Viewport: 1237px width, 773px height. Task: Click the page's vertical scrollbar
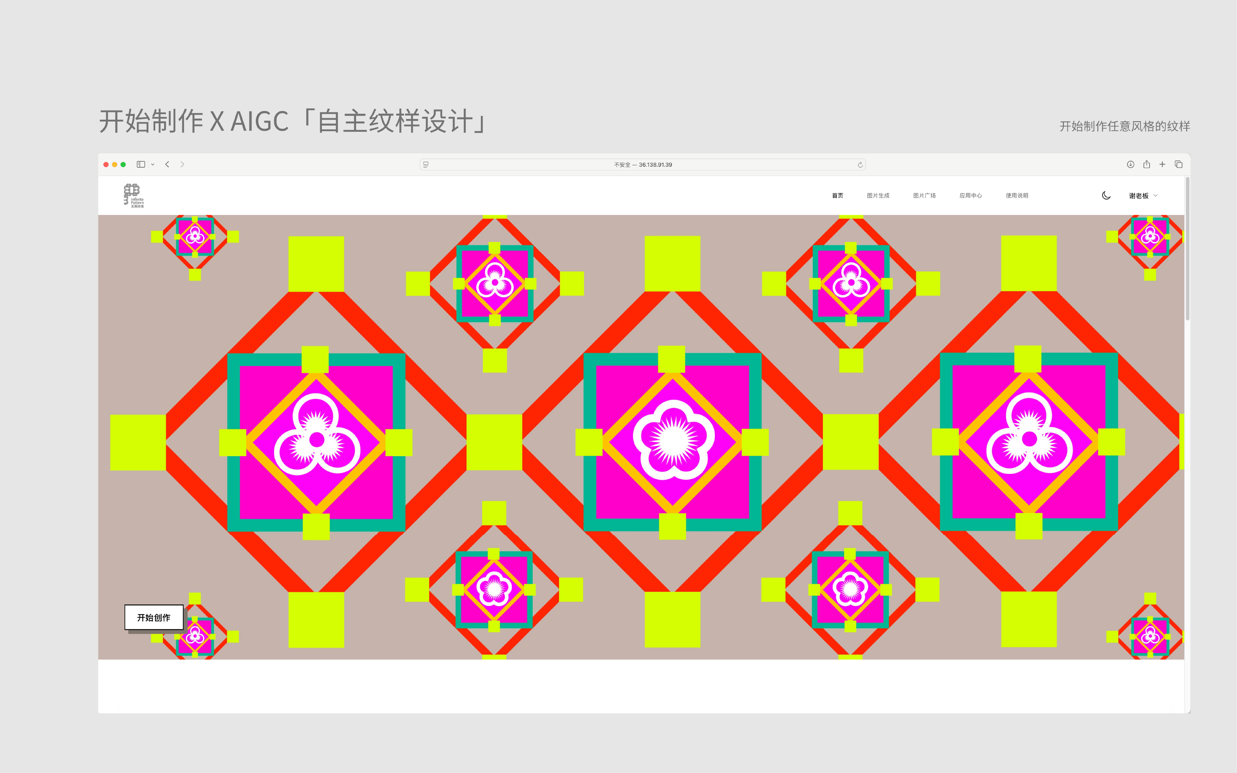tap(1187, 249)
